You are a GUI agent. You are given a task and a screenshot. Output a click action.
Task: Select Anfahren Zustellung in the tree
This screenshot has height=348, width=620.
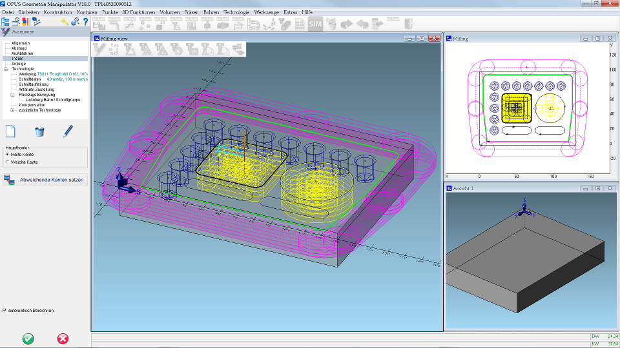tap(36, 89)
